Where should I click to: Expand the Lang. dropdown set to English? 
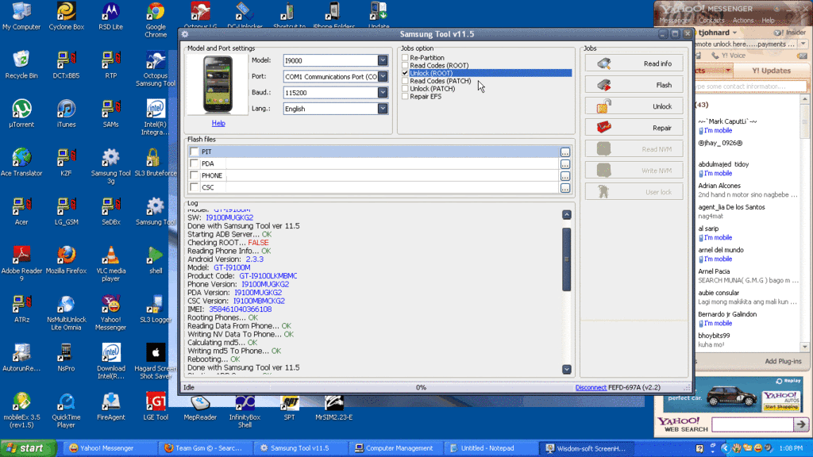383,109
